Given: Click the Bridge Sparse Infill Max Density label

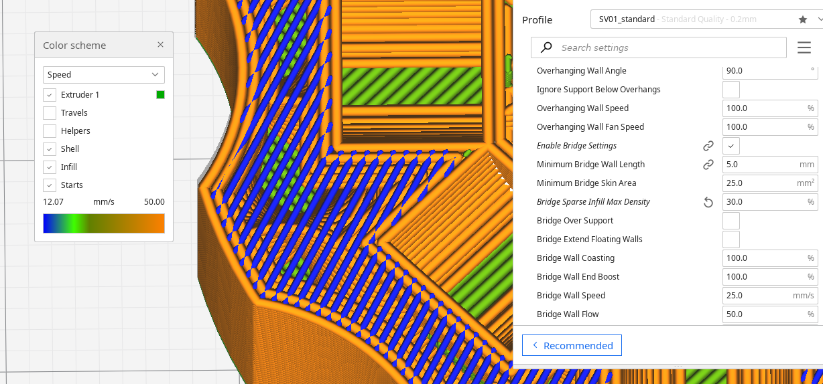Looking at the screenshot, I should click(x=593, y=202).
